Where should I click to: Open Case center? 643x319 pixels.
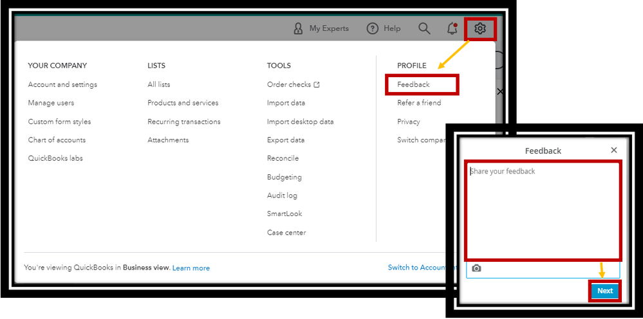pyautogui.click(x=286, y=232)
